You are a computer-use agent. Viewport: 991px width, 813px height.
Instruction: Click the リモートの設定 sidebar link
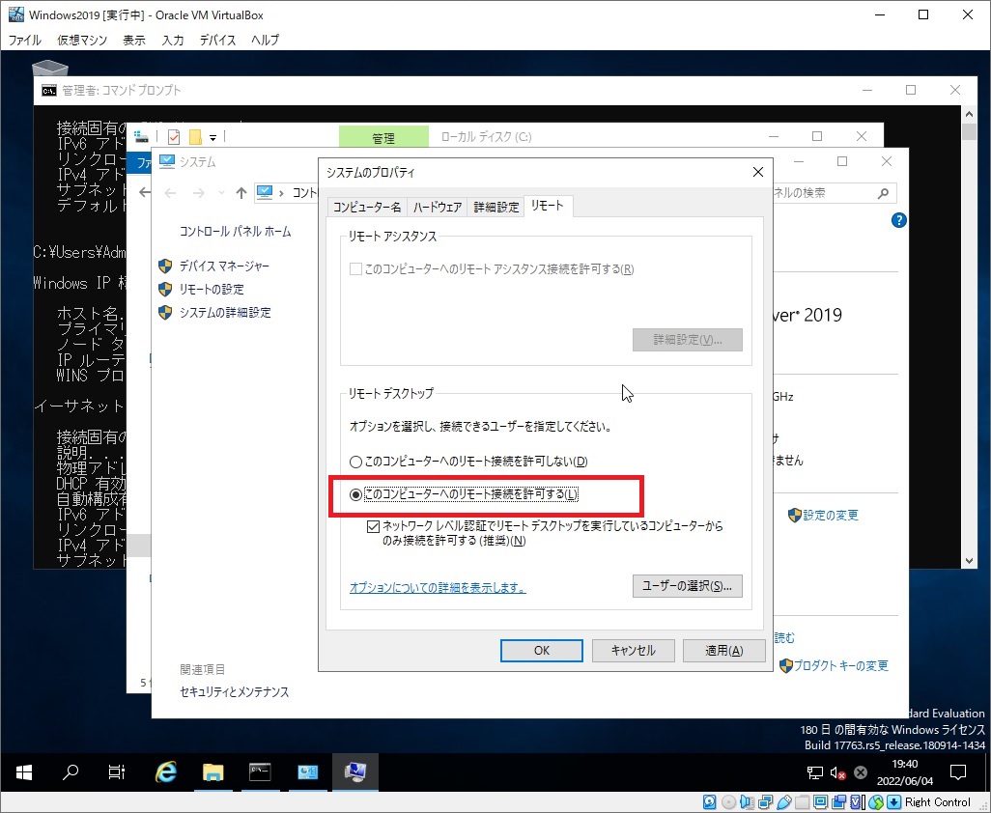tap(212, 290)
